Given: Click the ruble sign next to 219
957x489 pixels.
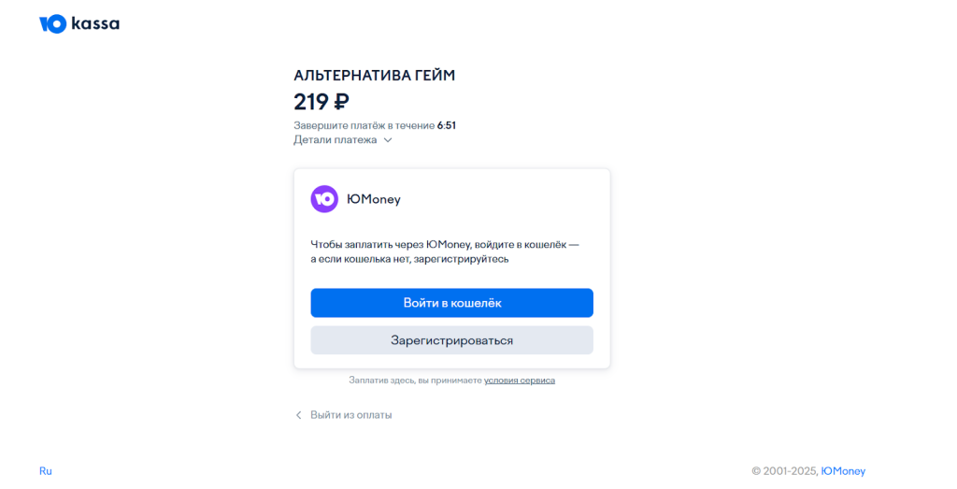Looking at the screenshot, I should [342, 101].
